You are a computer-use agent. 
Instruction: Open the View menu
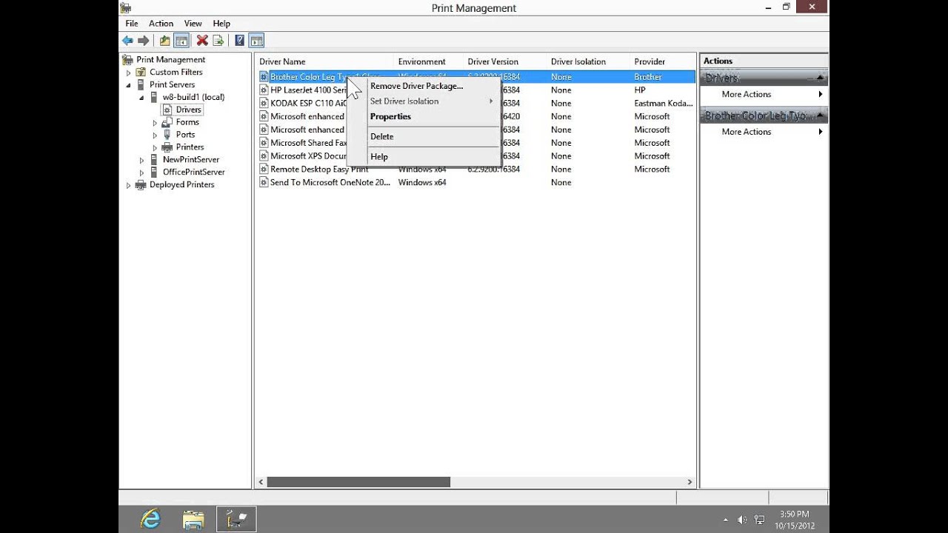pyautogui.click(x=193, y=24)
